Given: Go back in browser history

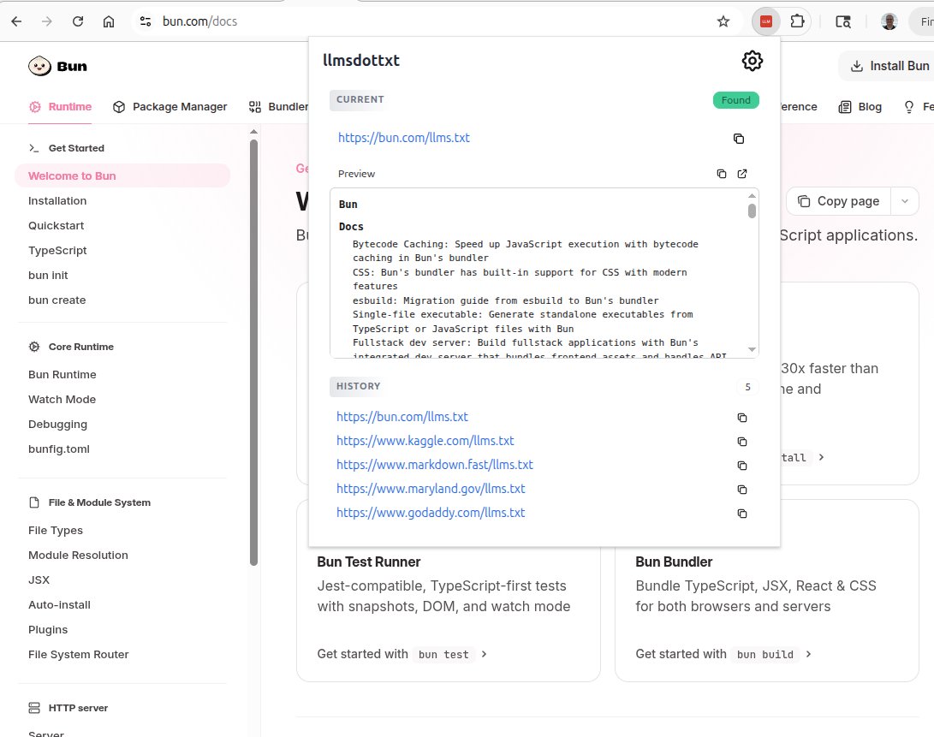Looking at the screenshot, I should (16, 21).
